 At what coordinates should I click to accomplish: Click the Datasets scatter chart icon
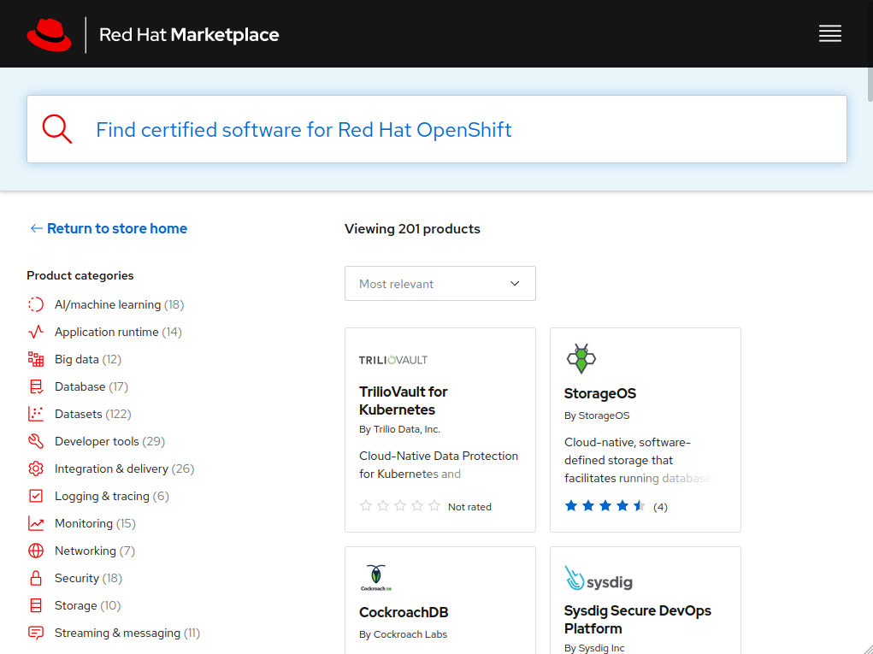click(36, 414)
